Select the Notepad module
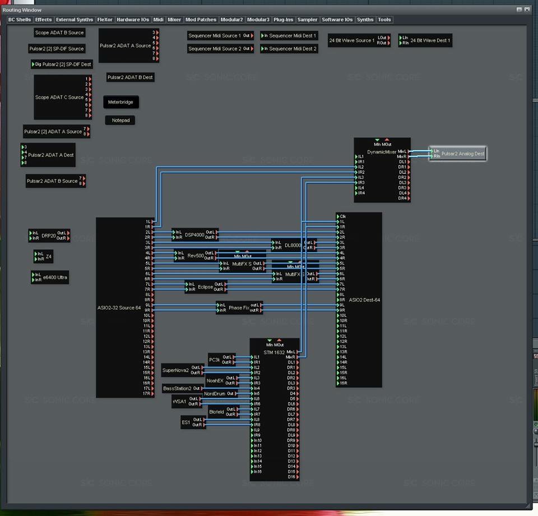This screenshot has height=516, width=538. coord(120,120)
